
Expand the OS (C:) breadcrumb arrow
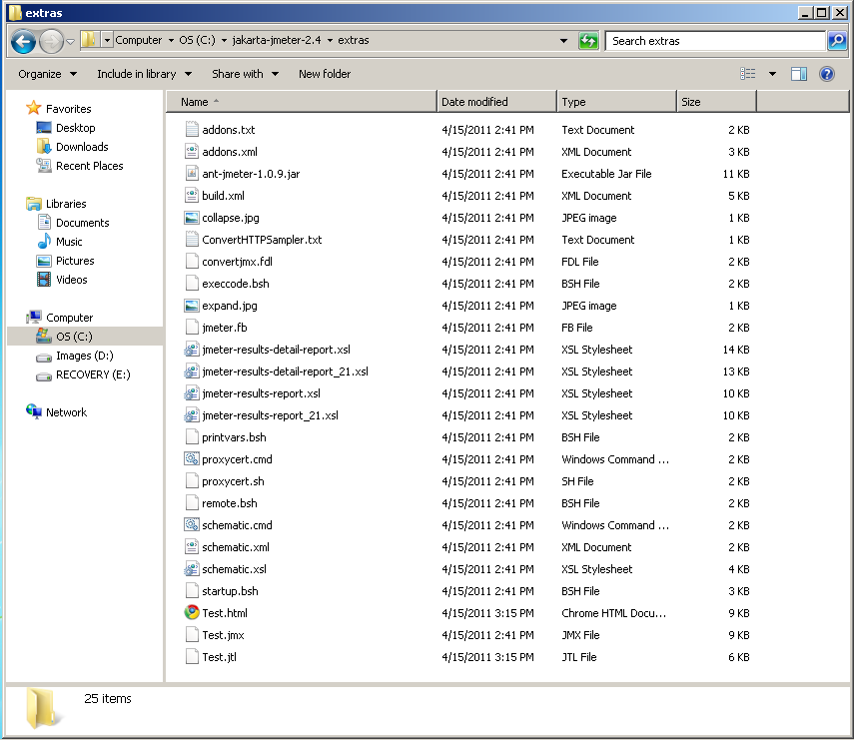[224, 40]
